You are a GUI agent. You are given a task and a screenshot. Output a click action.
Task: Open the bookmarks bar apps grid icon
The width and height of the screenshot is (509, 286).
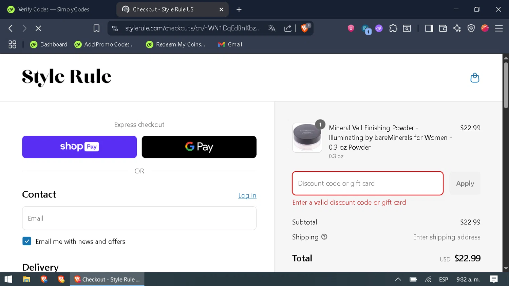[12, 44]
